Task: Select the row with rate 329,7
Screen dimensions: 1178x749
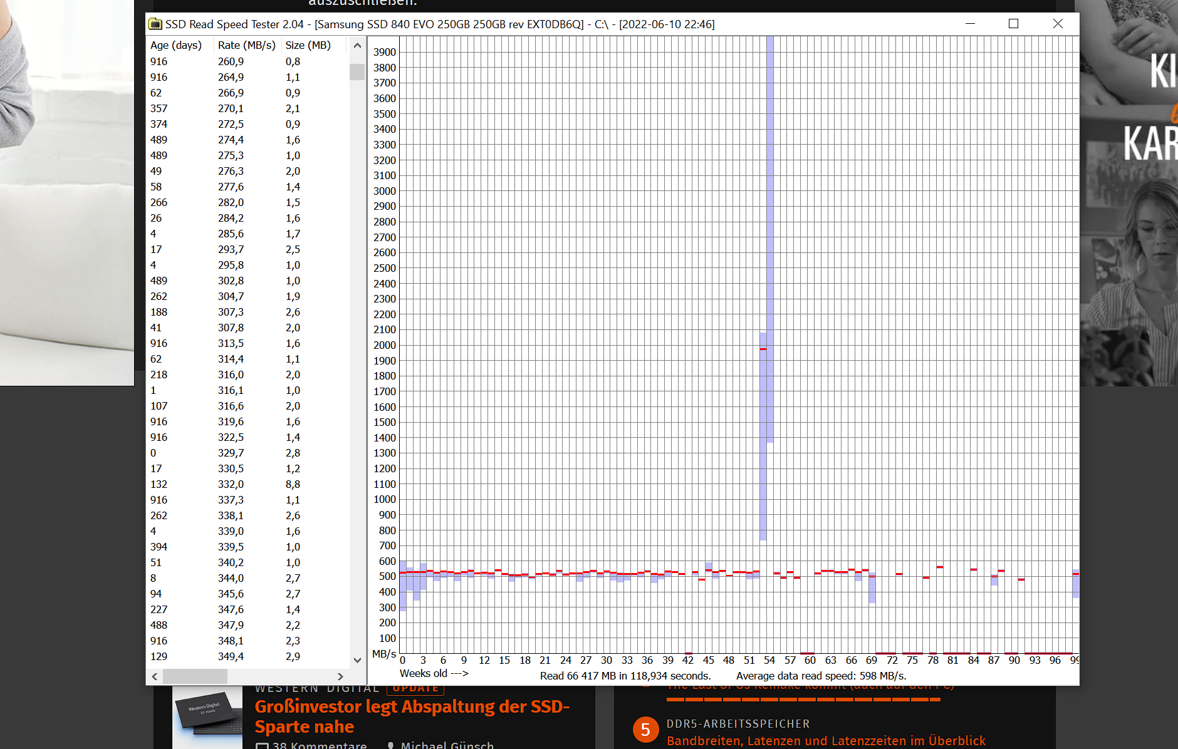Action: (x=248, y=453)
